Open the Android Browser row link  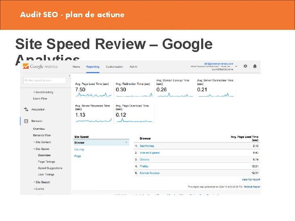[x=150, y=173]
